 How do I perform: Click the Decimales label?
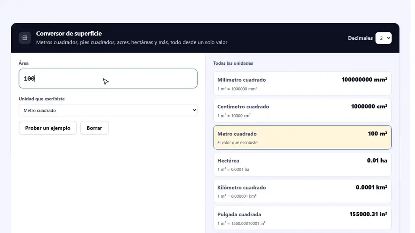coord(360,38)
